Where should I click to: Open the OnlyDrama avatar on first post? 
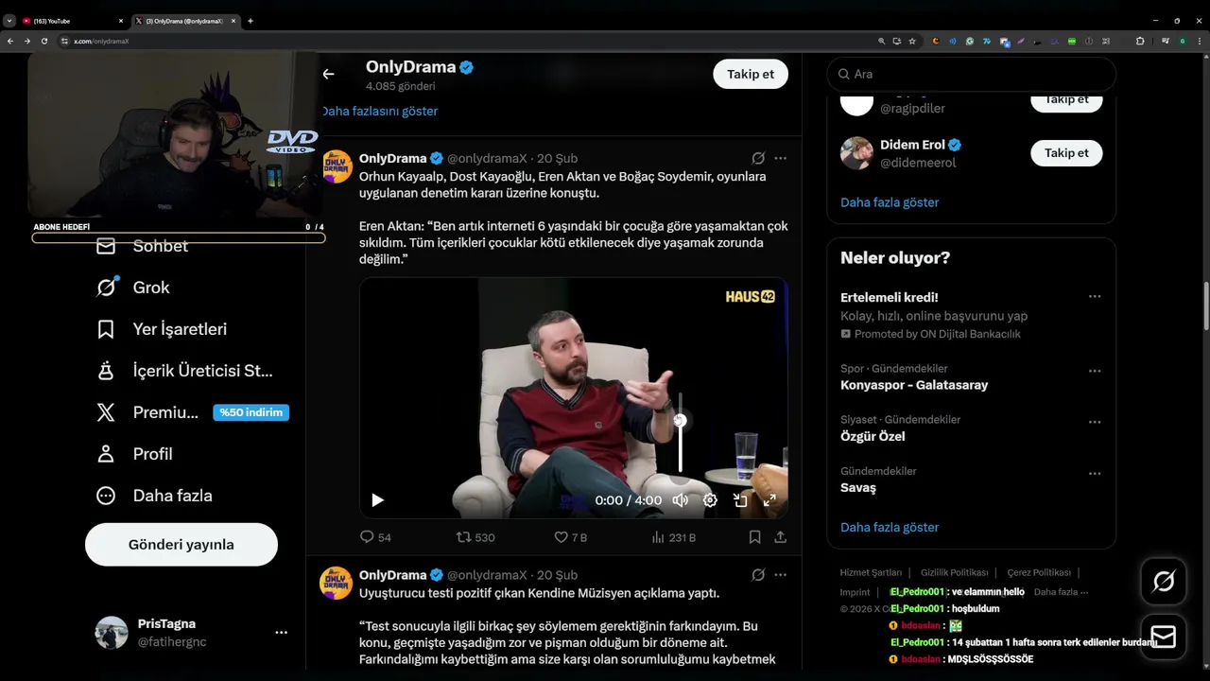tap(337, 166)
